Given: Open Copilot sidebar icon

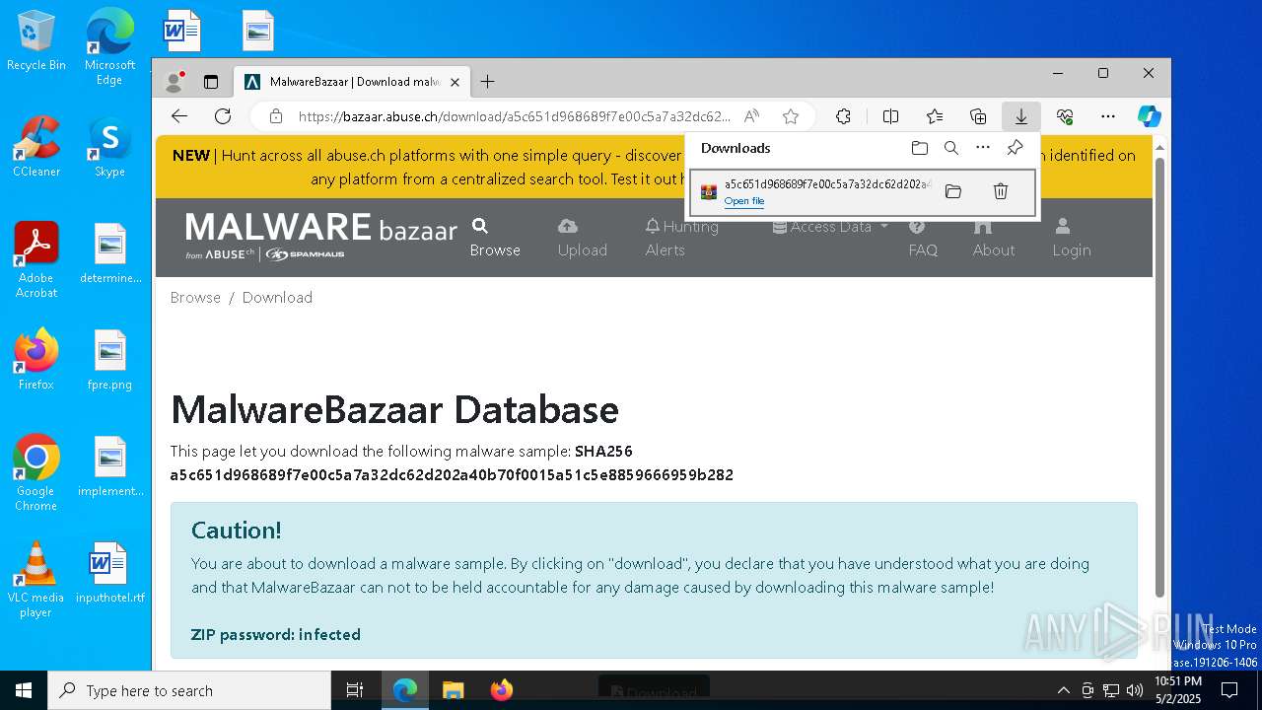Looking at the screenshot, I should (1150, 116).
